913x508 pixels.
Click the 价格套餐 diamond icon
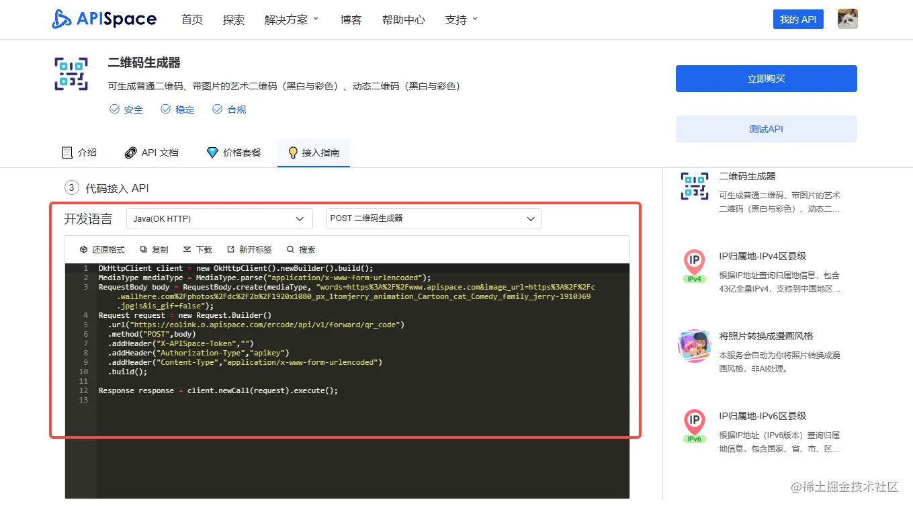212,153
